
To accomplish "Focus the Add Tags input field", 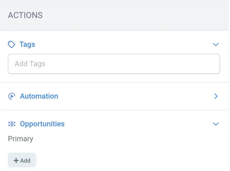I will (114, 64).
